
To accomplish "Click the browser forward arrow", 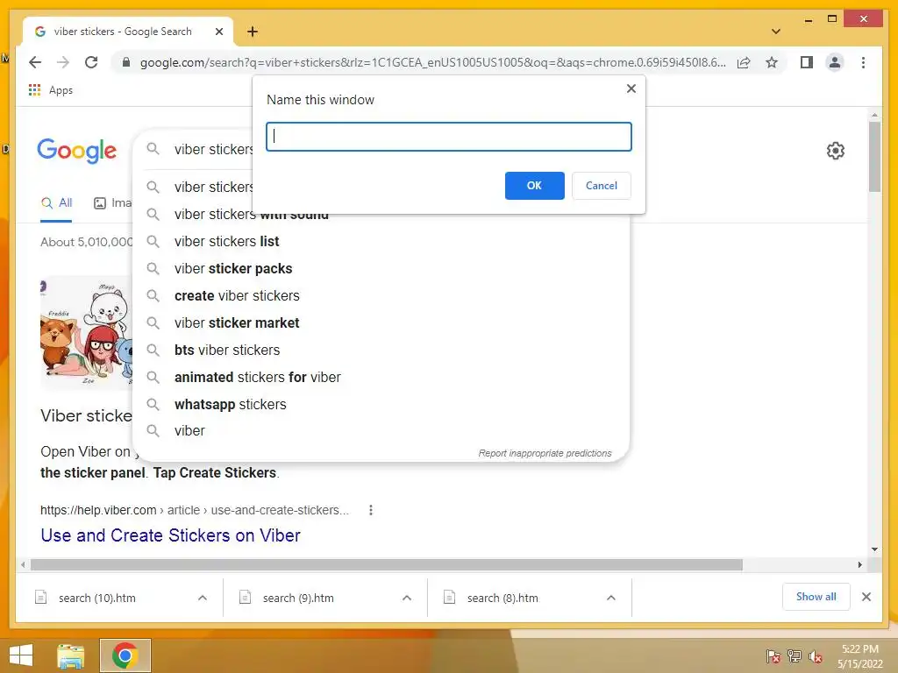I will 63,62.
